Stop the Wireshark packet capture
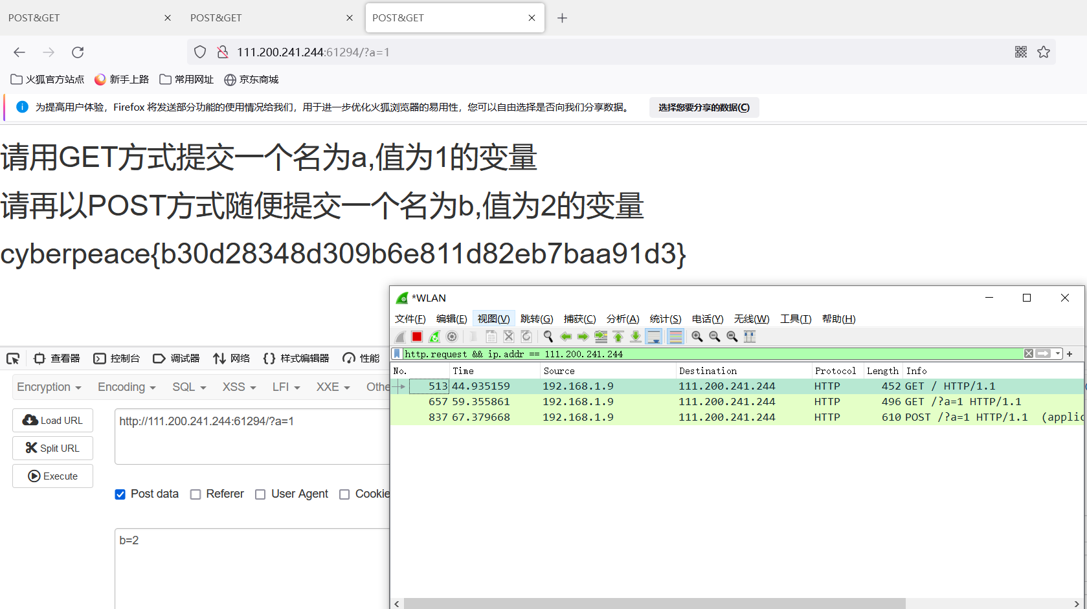This screenshot has width=1087, height=609. pyautogui.click(x=417, y=337)
